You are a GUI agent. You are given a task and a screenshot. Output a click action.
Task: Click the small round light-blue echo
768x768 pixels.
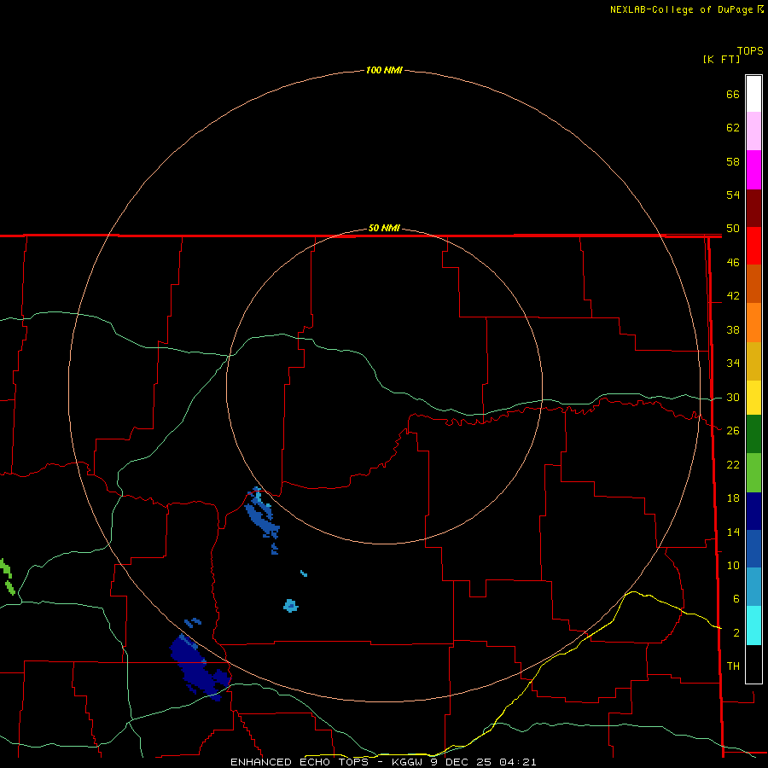290,606
